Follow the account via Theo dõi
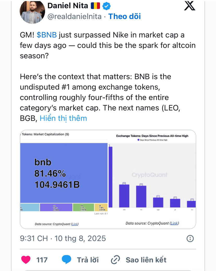 (124, 16)
